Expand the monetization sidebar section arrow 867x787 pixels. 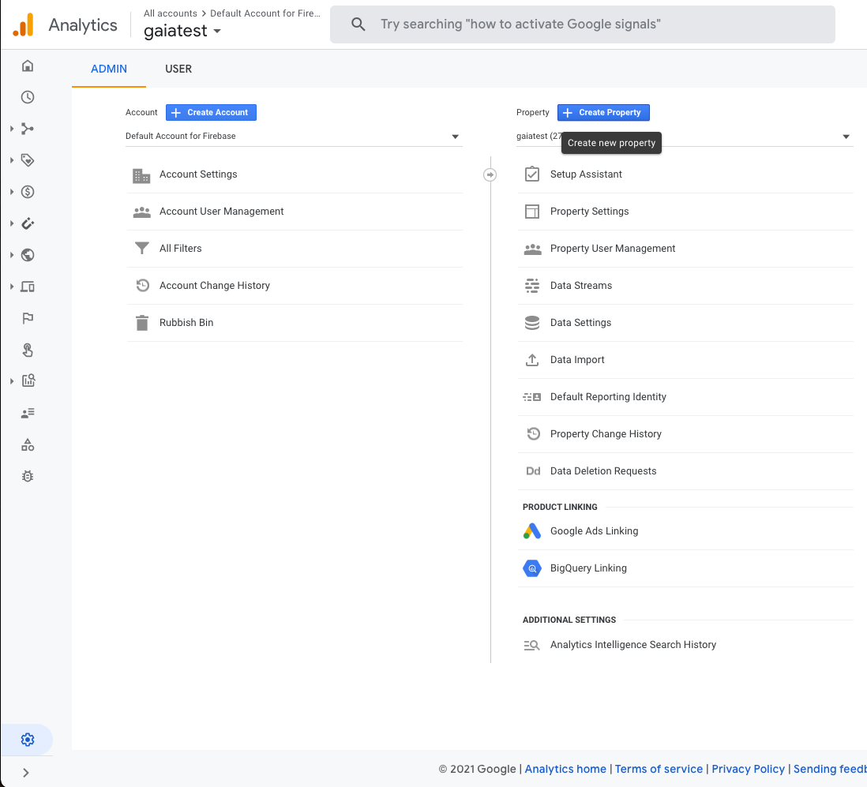pos(12,192)
